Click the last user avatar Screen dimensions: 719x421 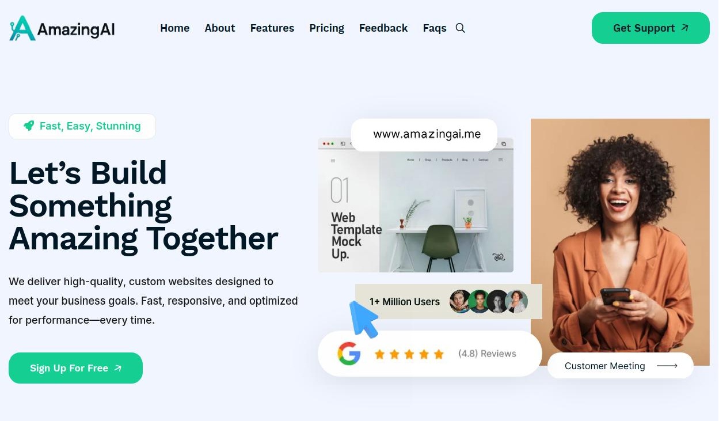(x=516, y=301)
